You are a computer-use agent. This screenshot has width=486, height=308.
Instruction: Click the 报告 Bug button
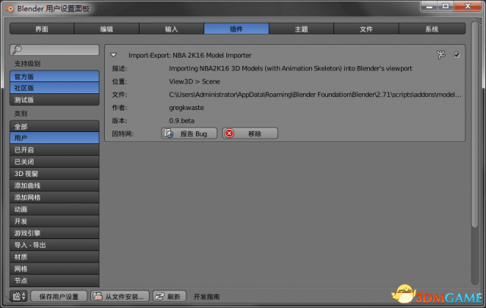coord(189,134)
